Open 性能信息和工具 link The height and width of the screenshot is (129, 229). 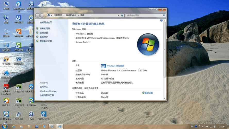point(47,95)
